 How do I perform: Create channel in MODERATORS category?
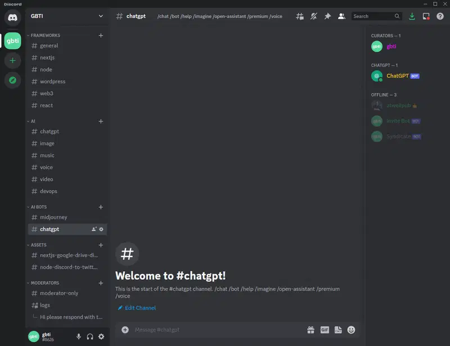coord(101,284)
